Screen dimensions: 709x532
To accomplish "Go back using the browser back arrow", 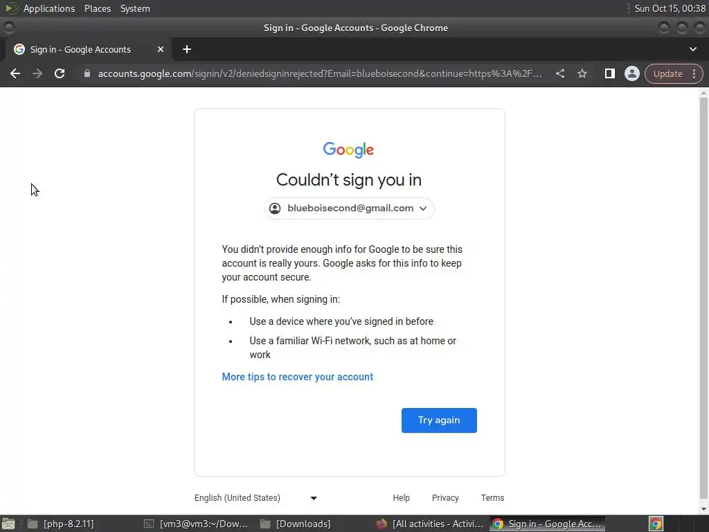I will point(15,73).
